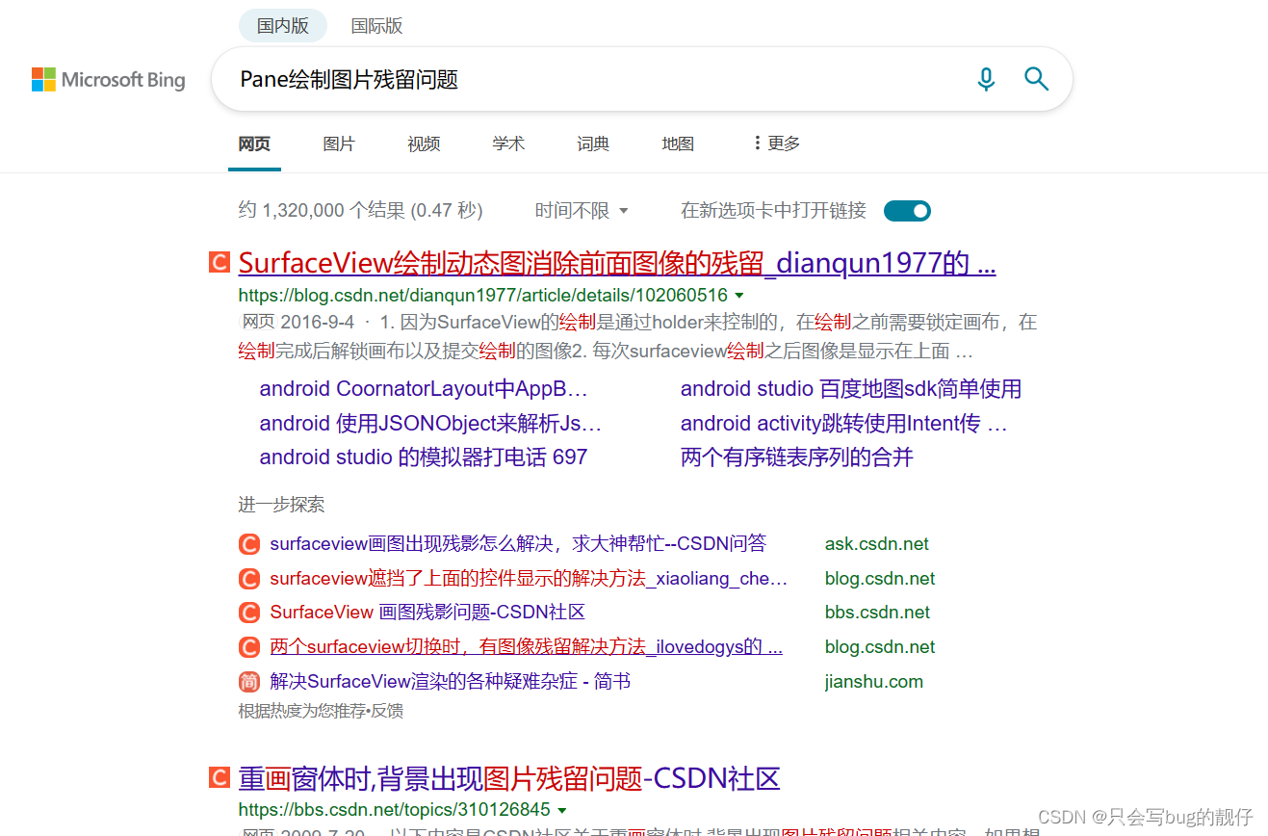Open the 重画窗体时,背景出现图片残留问题 result title
This screenshot has height=836, width=1268.
click(509, 778)
